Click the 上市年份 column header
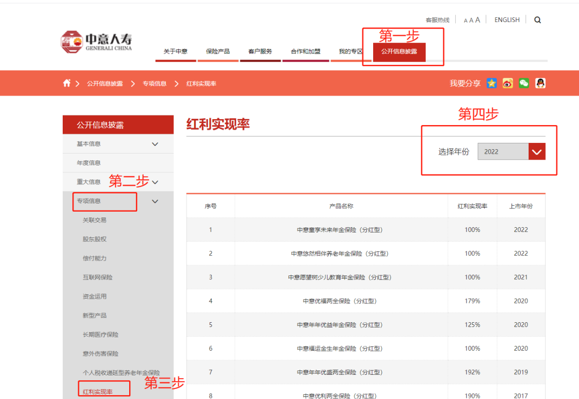This screenshot has height=399, width=579. pos(521,206)
